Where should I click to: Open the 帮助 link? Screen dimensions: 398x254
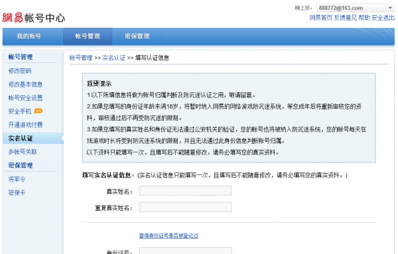tap(364, 18)
